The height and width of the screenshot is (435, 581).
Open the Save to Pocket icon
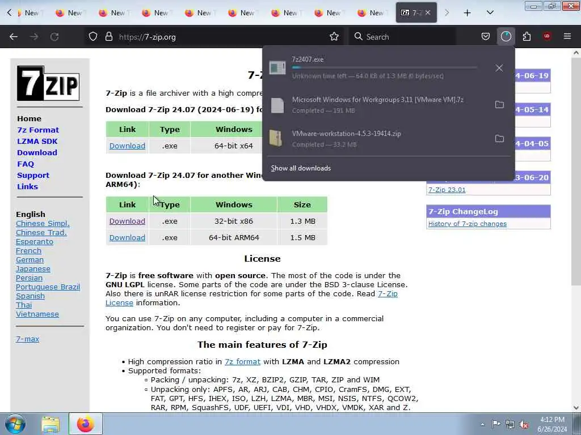tap(486, 37)
